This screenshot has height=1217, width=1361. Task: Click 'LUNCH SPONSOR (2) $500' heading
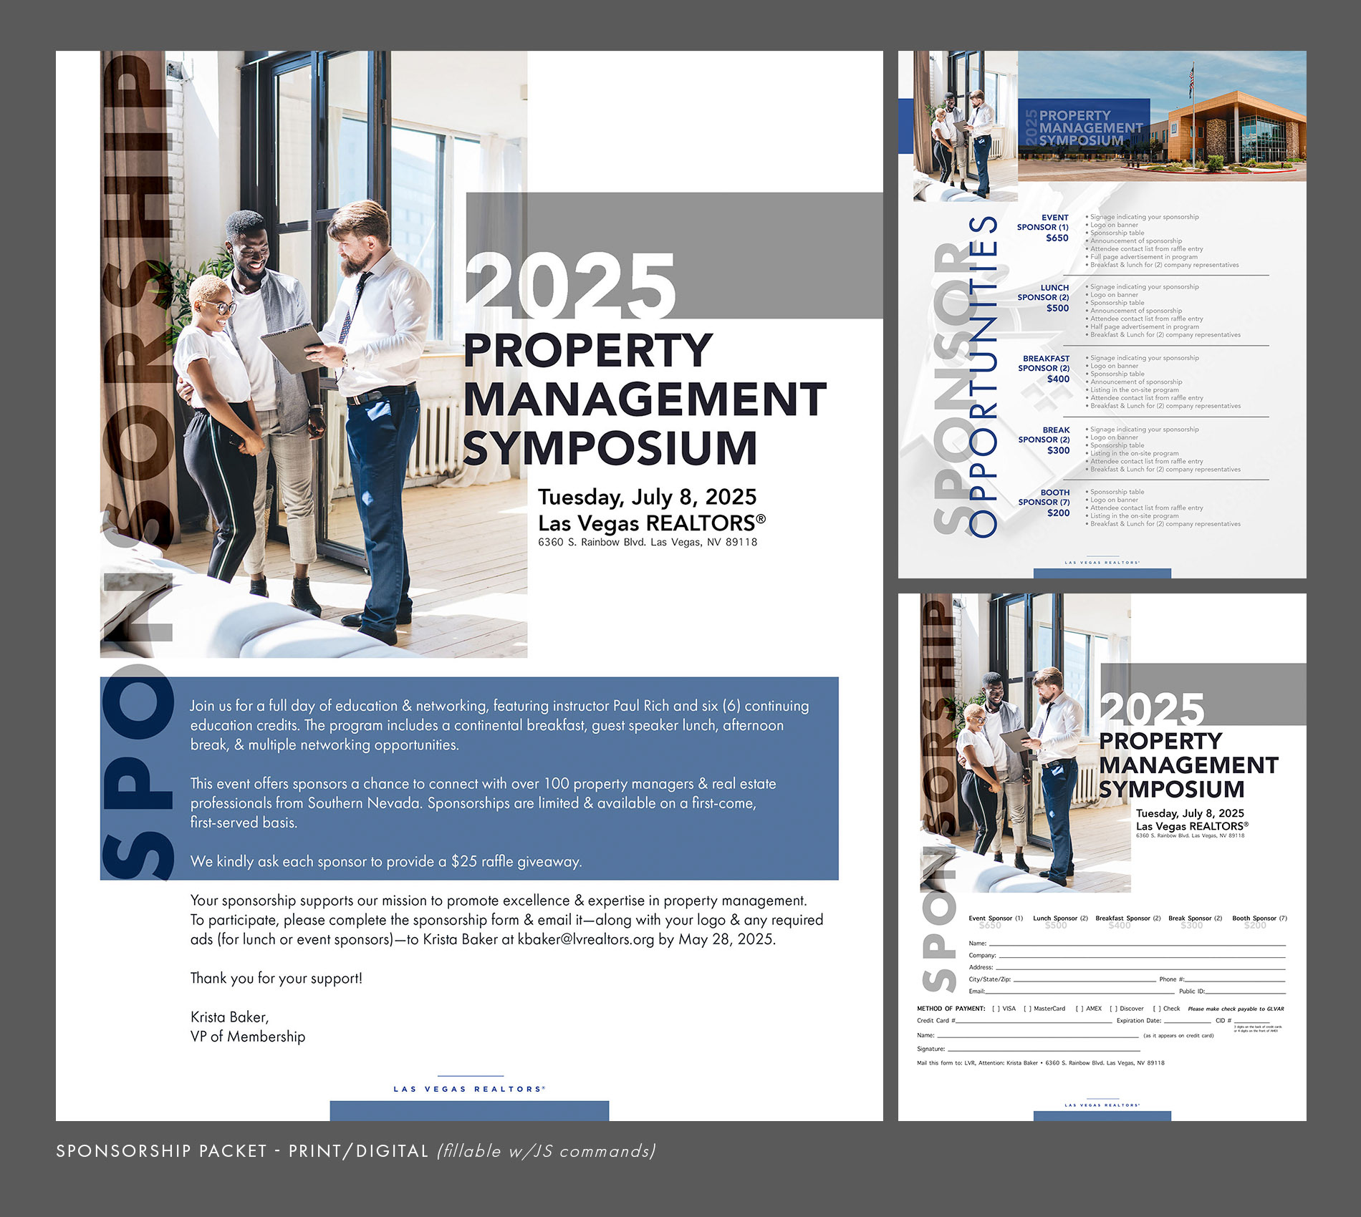pos(1043,298)
